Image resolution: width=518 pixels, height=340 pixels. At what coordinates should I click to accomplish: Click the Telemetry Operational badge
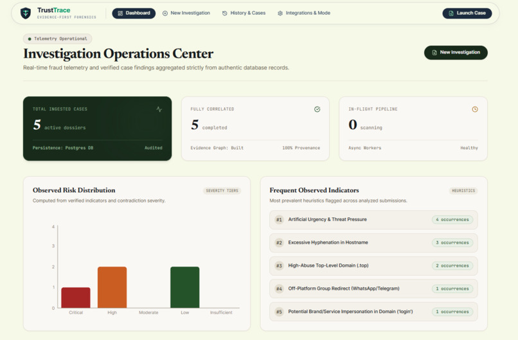[57, 39]
